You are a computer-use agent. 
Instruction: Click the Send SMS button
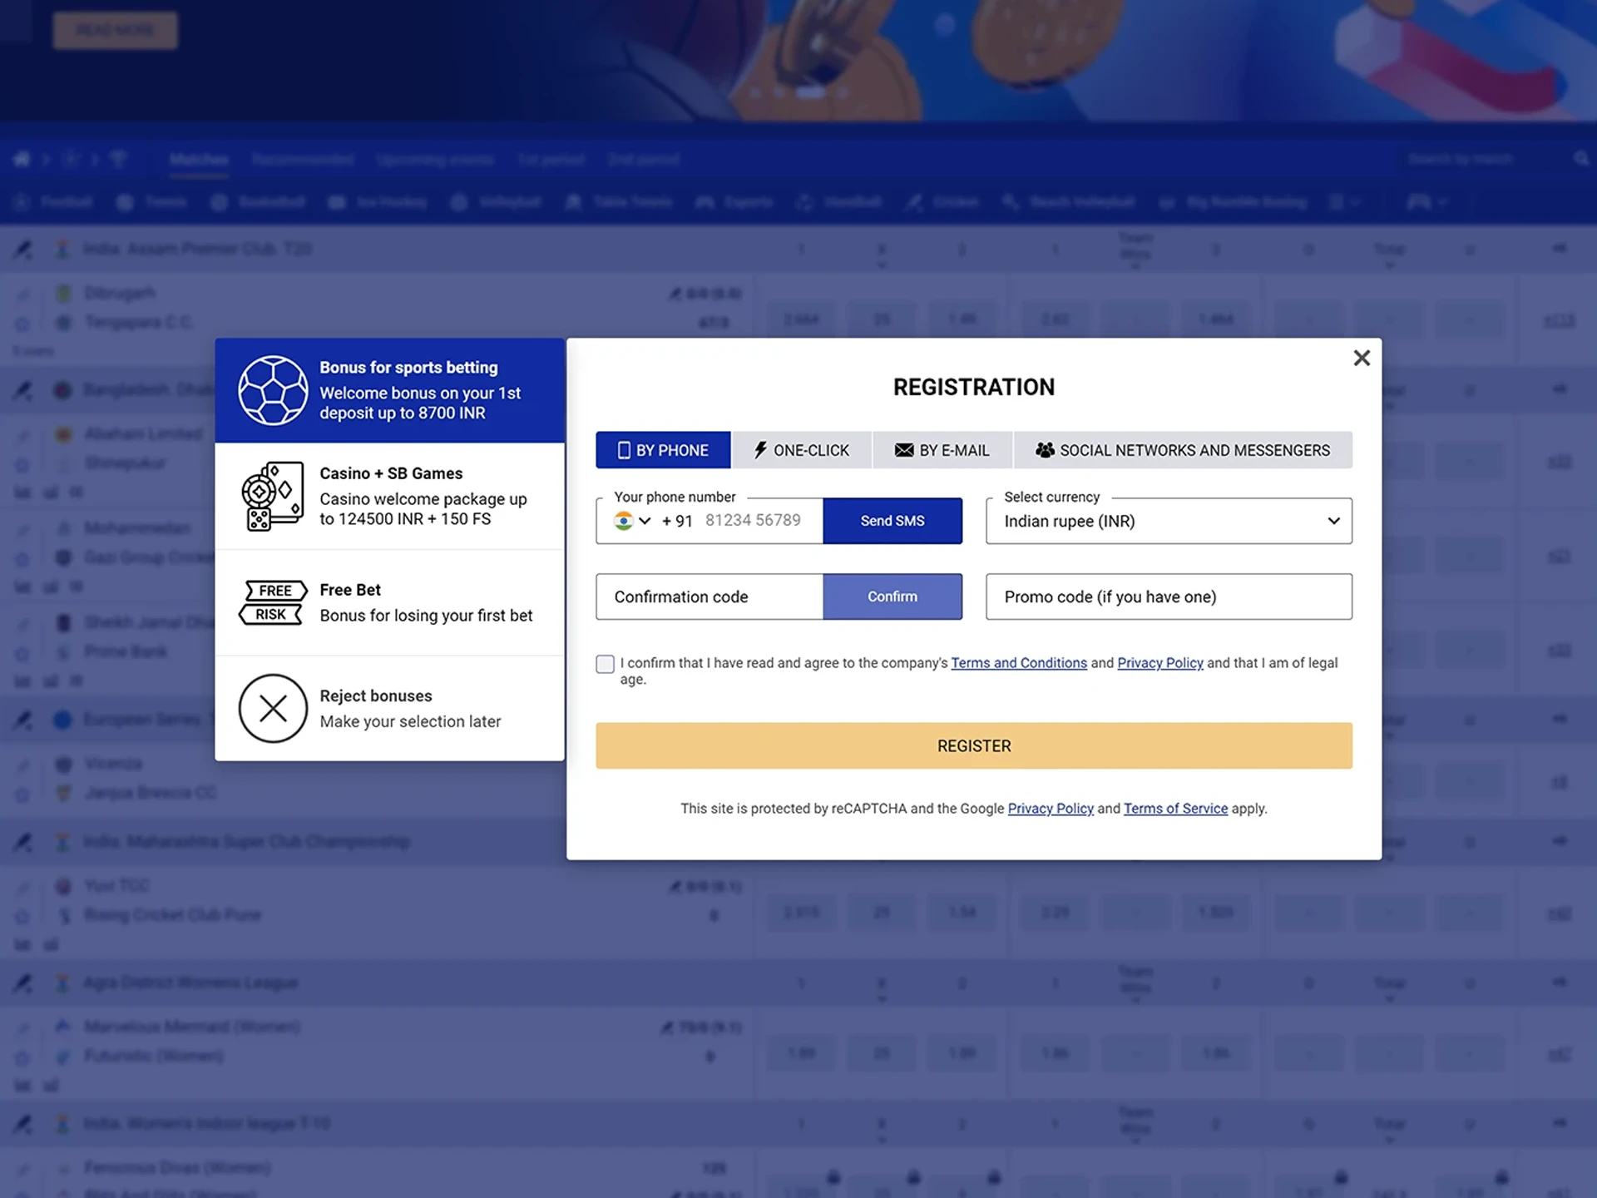coord(892,521)
